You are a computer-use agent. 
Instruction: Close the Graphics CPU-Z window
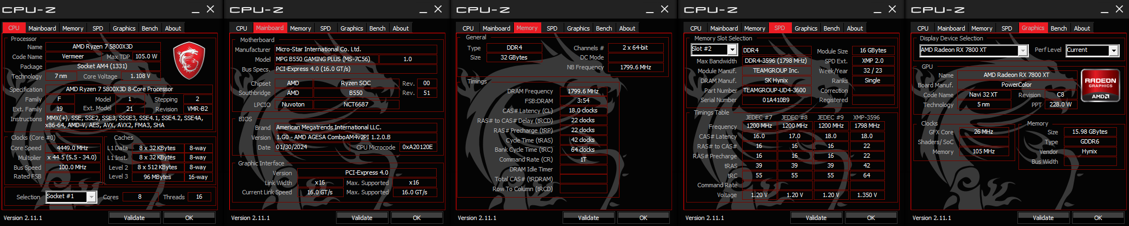pos(1120,9)
